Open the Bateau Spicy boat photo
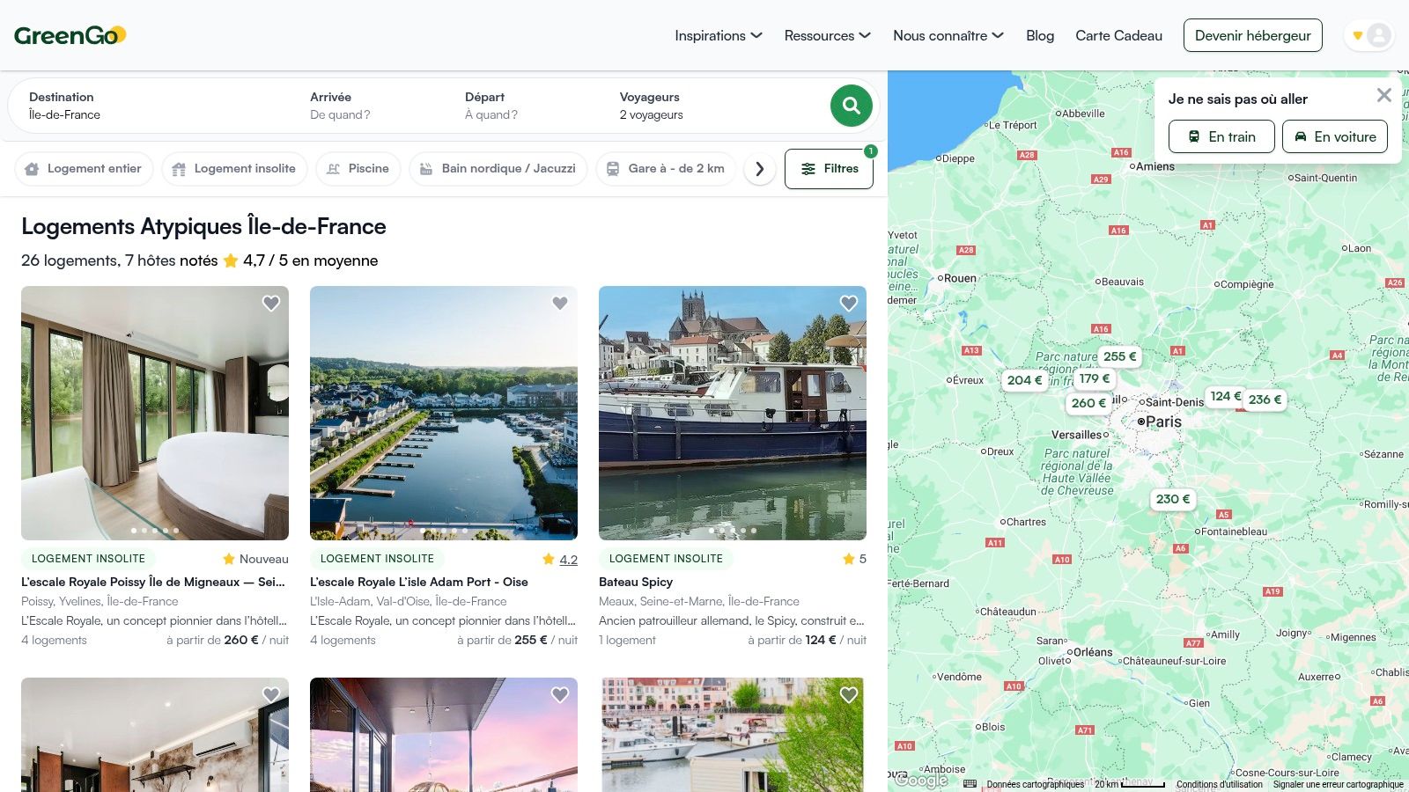 click(733, 413)
